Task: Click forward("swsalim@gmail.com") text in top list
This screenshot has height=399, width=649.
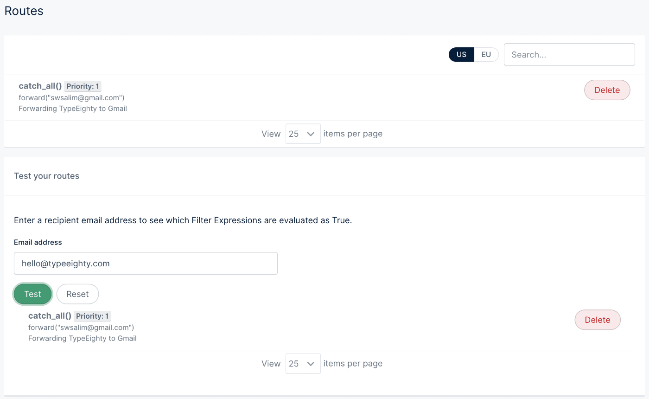Action: 71,97
